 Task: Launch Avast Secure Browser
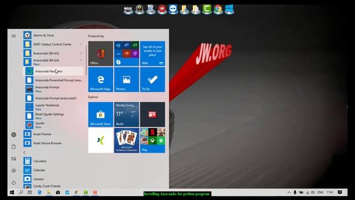tap(54, 143)
